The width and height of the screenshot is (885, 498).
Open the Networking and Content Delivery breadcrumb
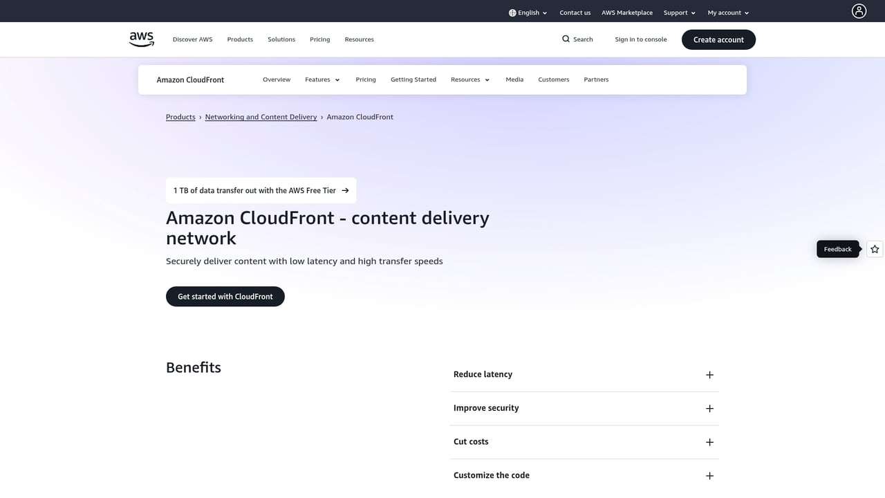[x=261, y=117]
